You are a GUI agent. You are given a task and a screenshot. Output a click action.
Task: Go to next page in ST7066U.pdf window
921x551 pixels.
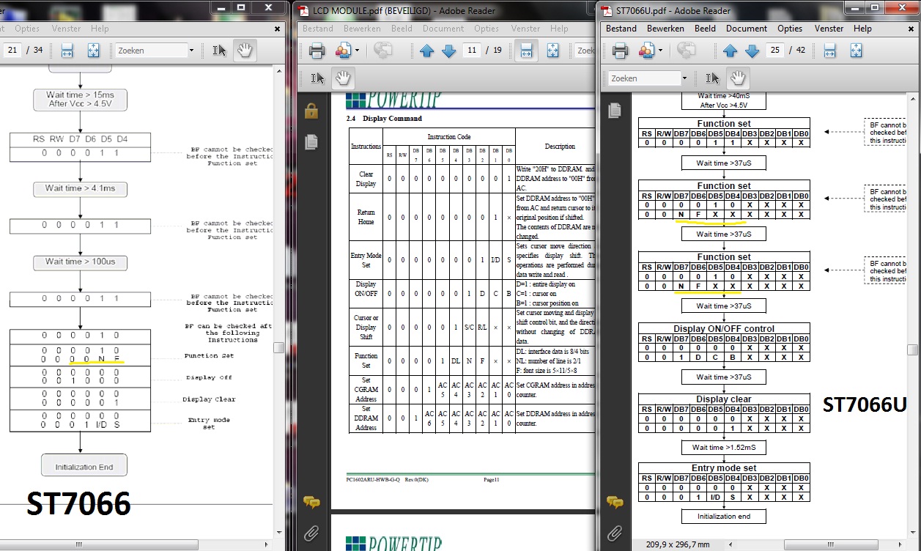(x=752, y=51)
